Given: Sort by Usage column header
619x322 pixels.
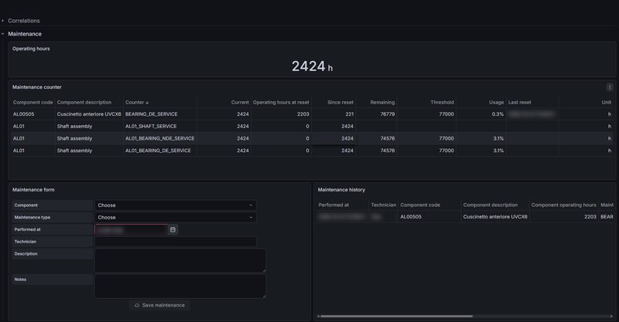Looking at the screenshot, I should tap(496, 103).
